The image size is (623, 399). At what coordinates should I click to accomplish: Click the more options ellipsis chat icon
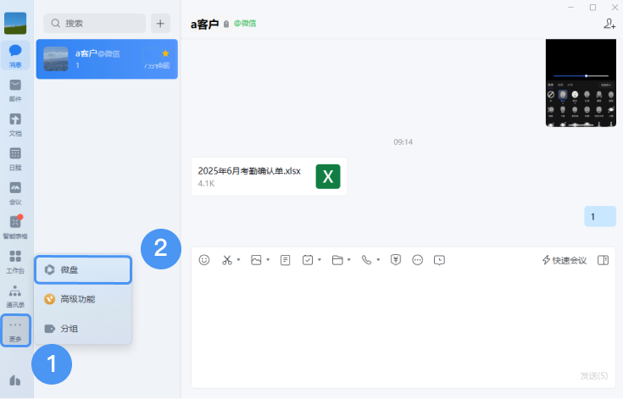418,260
